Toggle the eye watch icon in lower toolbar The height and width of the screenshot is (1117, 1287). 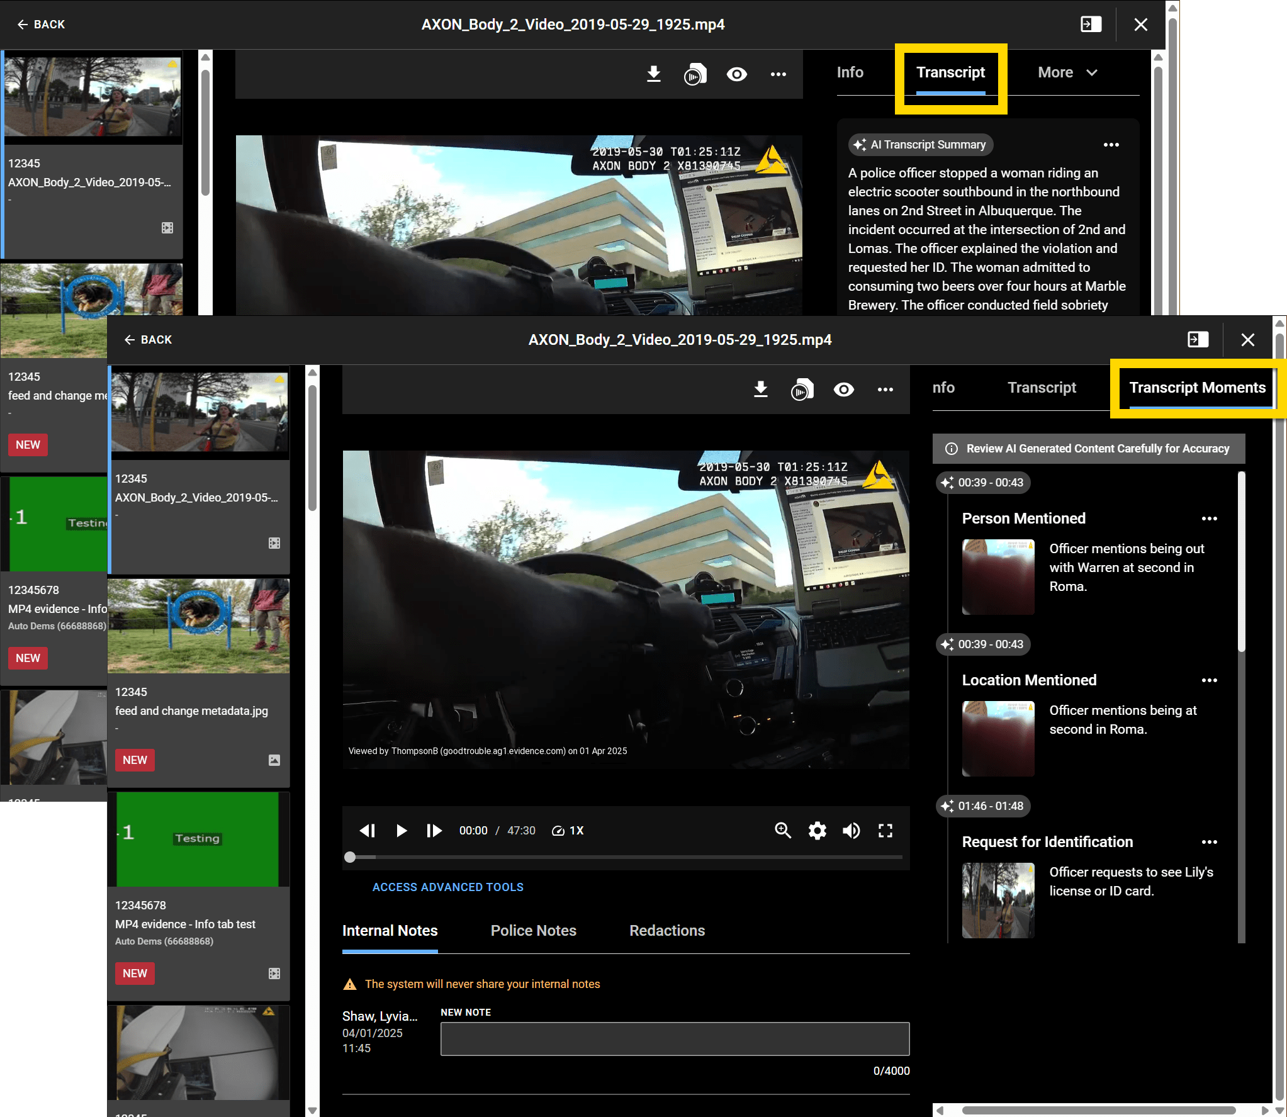click(843, 390)
